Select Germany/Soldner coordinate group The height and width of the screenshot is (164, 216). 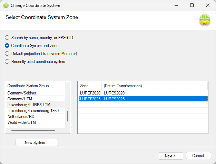pos(35,93)
